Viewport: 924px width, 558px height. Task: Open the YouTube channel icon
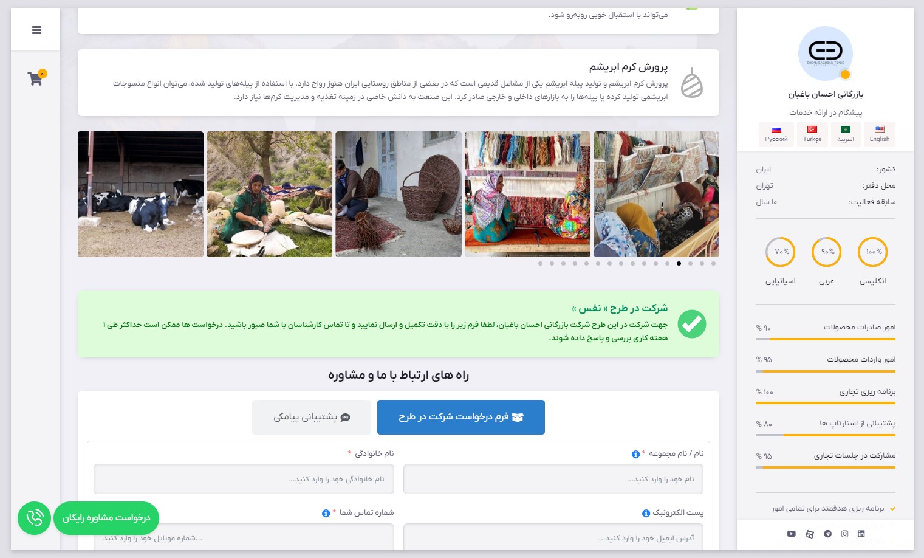click(x=791, y=534)
